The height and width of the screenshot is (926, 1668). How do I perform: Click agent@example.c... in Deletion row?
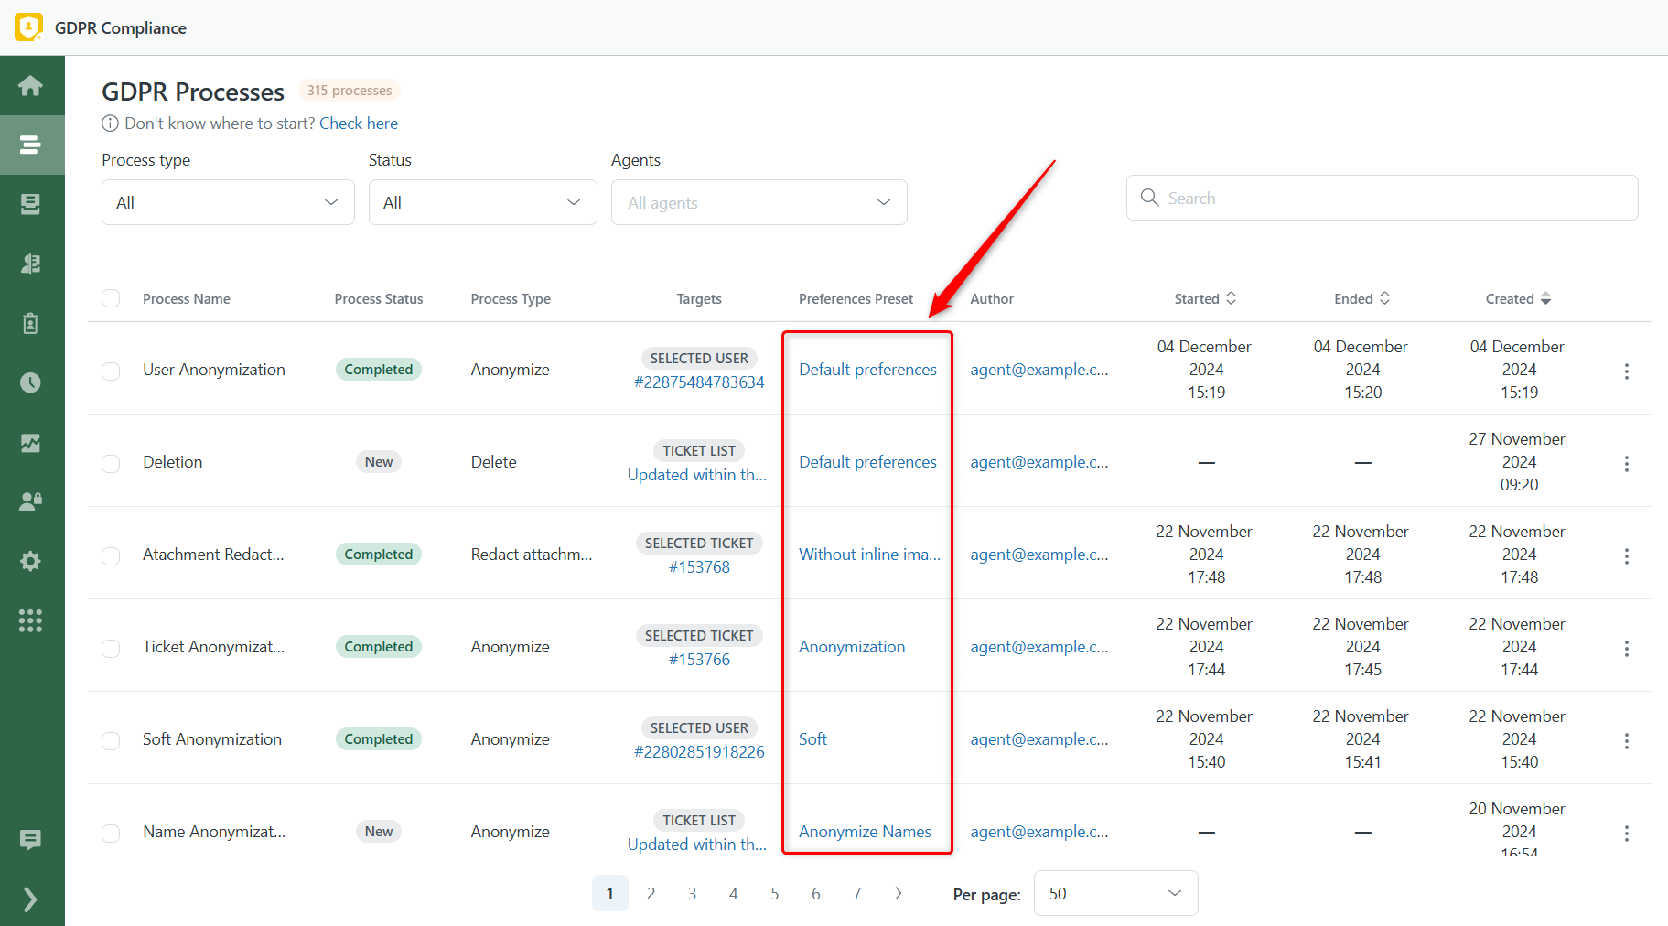click(1038, 462)
